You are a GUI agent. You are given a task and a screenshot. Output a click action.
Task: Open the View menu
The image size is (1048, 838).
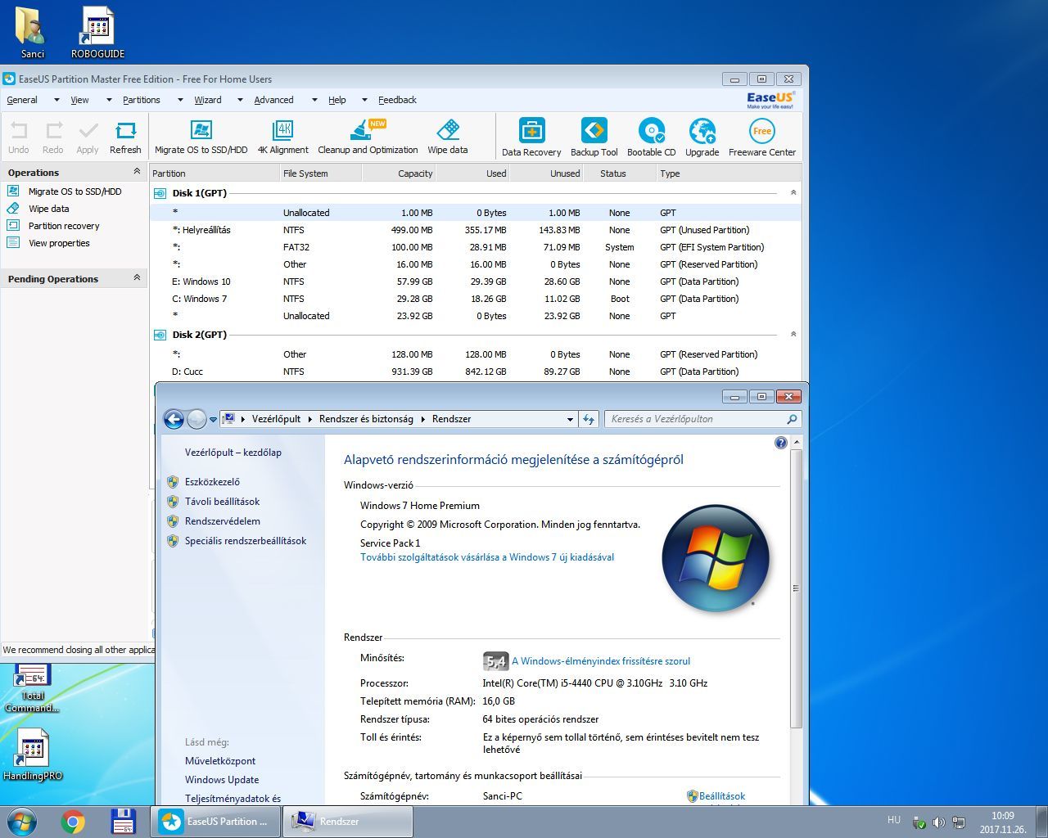(79, 100)
